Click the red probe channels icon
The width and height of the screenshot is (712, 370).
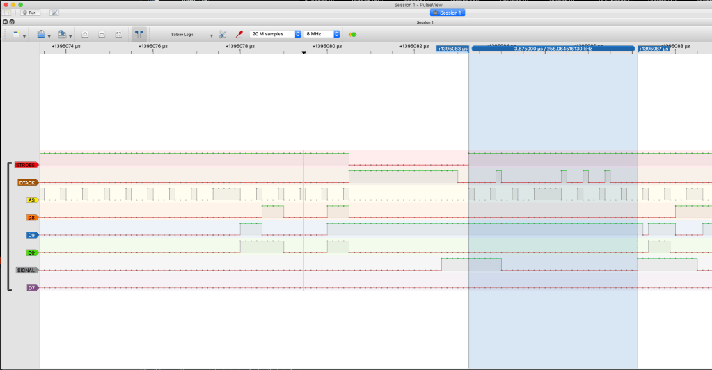click(239, 33)
